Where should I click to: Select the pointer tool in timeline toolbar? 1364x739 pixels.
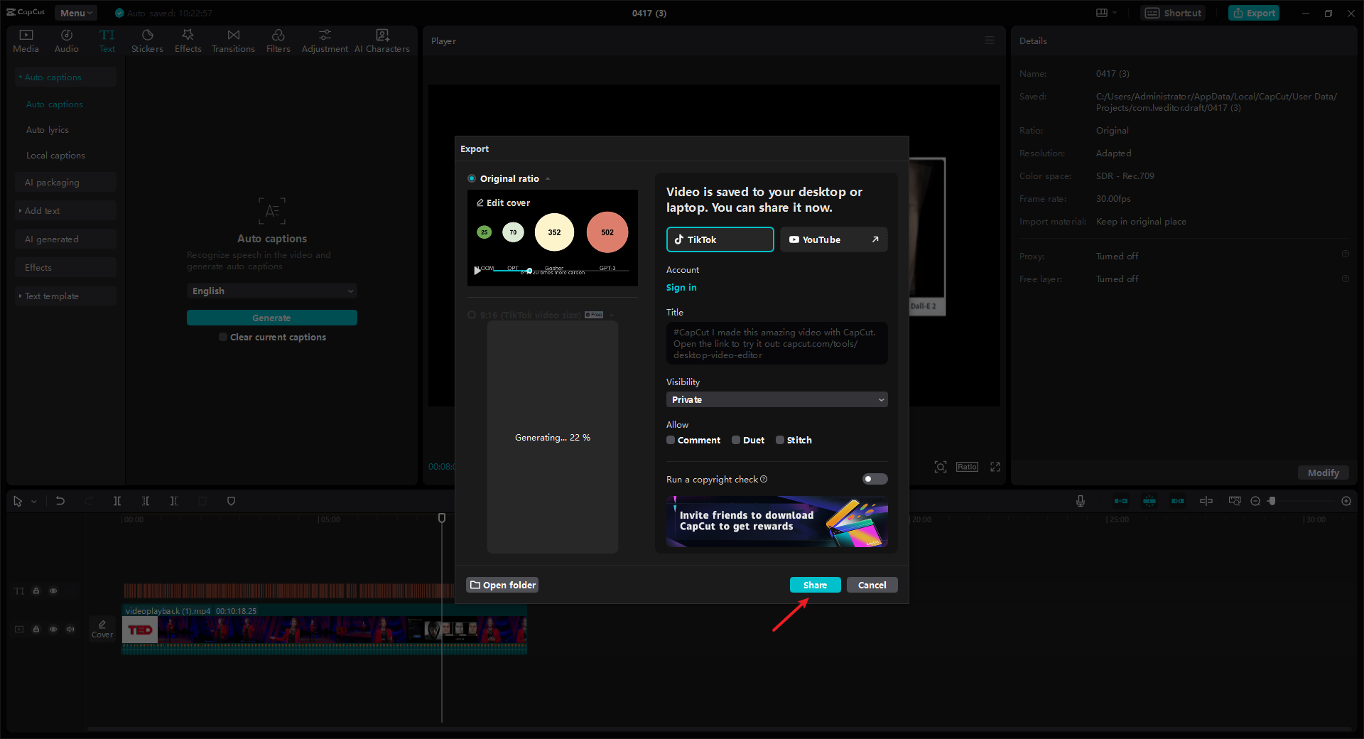point(18,502)
